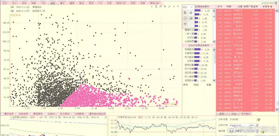Click the 复原 button
This screenshot has height=136, width=279.
point(222,114)
